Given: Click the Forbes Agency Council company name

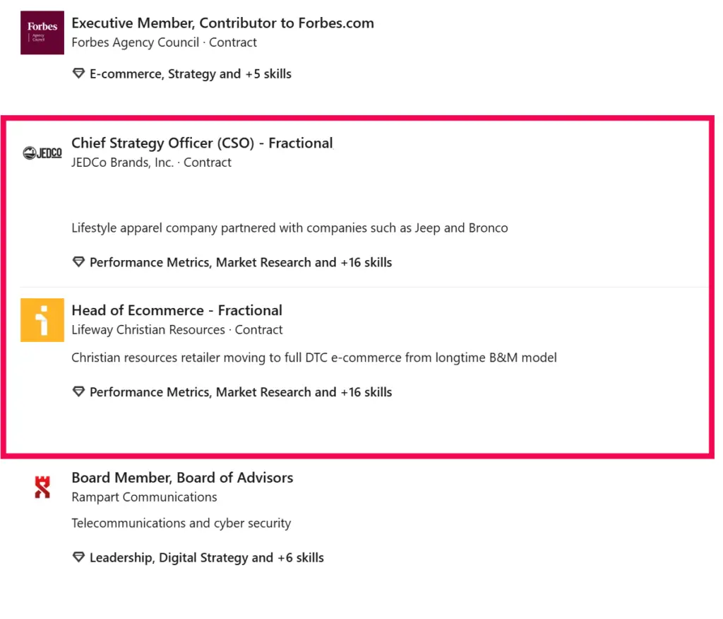Looking at the screenshot, I should click(x=134, y=42).
